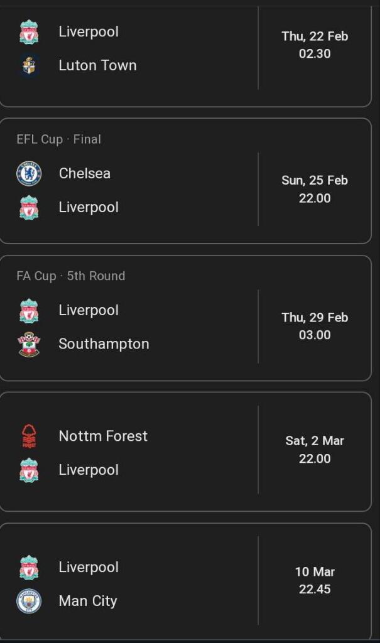Select Liverpool crest in the Southampton fixture
The image size is (380, 643).
[29, 311]
